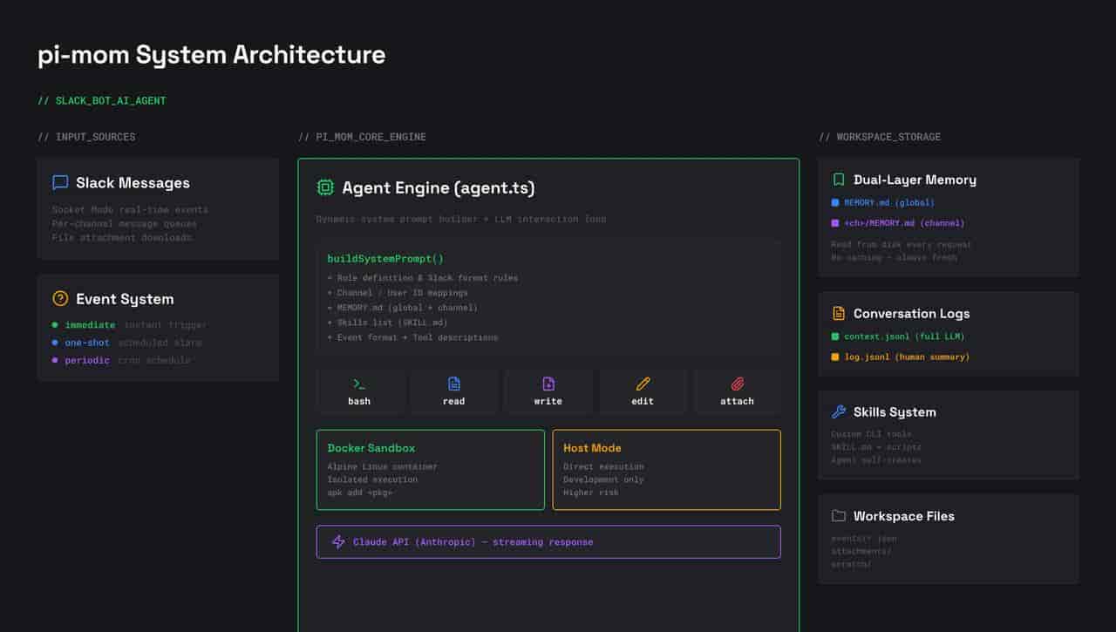1116x632 pixels.
Task: Click the immediate event type label
Action: coord(90,325)
